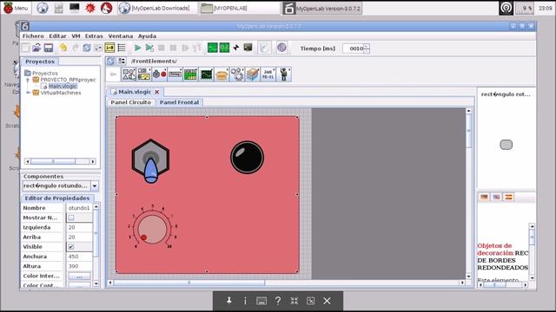Viewport: 556px width, 312px height.
Task: Click the green digital graph window icon
Action: (x=224, y=48)
